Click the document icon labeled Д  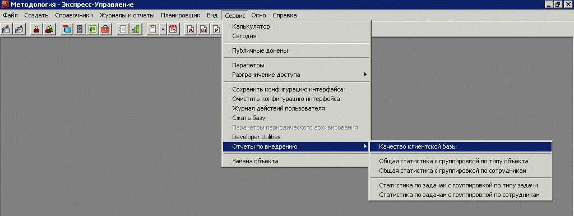coord(191,29)
